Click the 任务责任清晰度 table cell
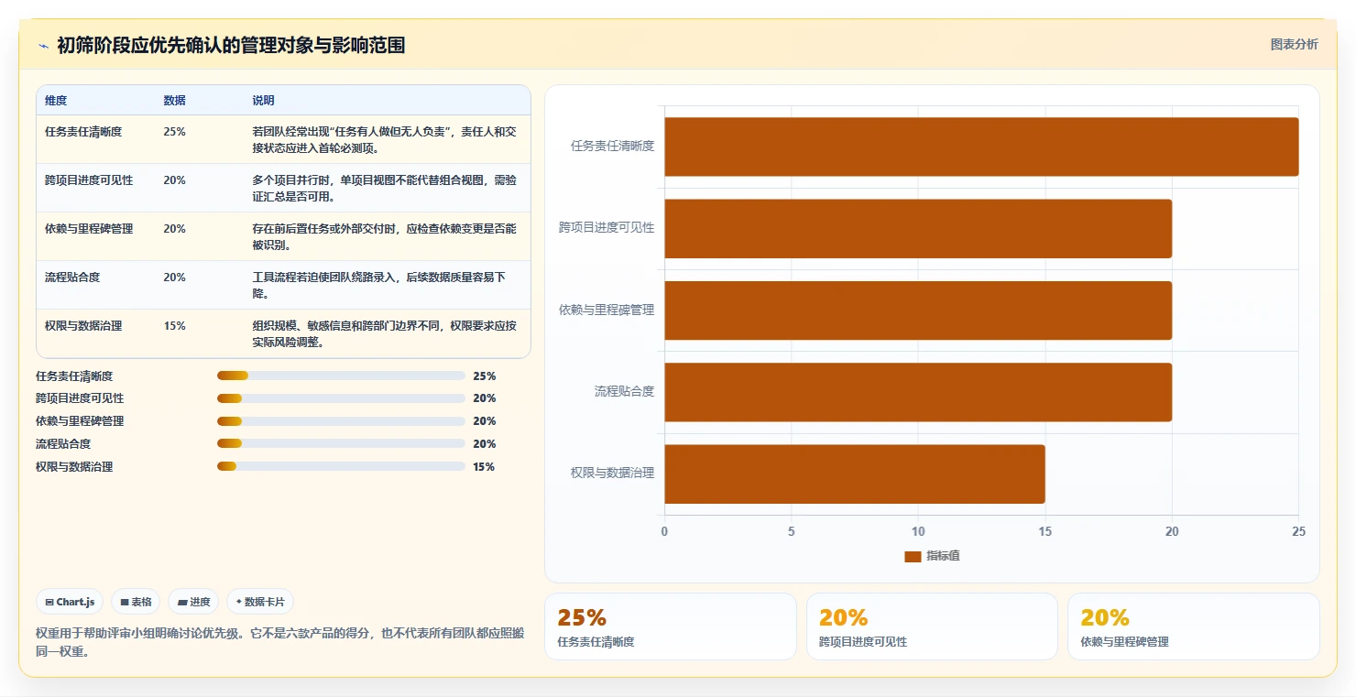The image size is (1356, 697). pos(83,132)
